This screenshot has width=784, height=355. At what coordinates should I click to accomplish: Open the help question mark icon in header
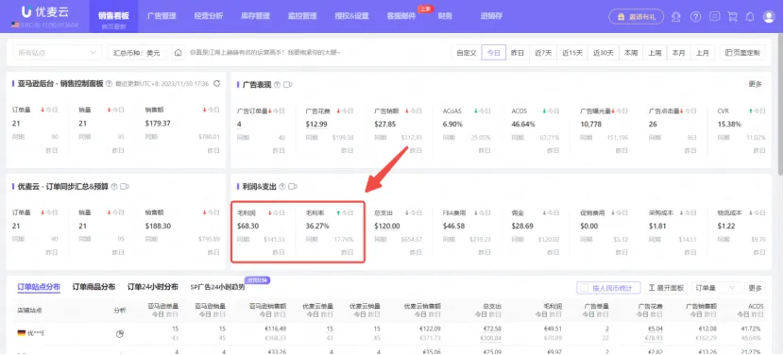(x=695, y=16)
